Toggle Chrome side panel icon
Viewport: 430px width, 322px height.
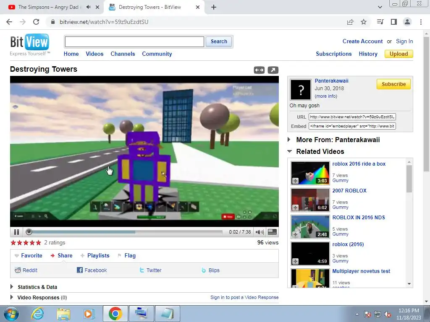[394, 22]
